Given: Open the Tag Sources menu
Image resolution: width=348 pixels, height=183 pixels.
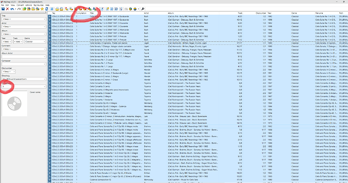Looking at the screenshot, I should 38,5.
